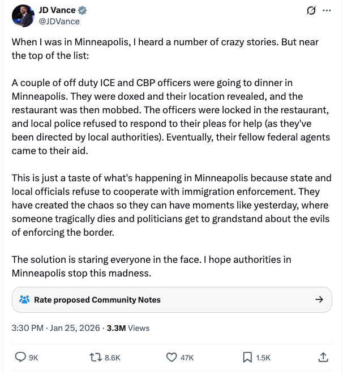Click Rate proposed Community Notes
Image resolution: width=343 pixels, height=374 pixels.
97,300
